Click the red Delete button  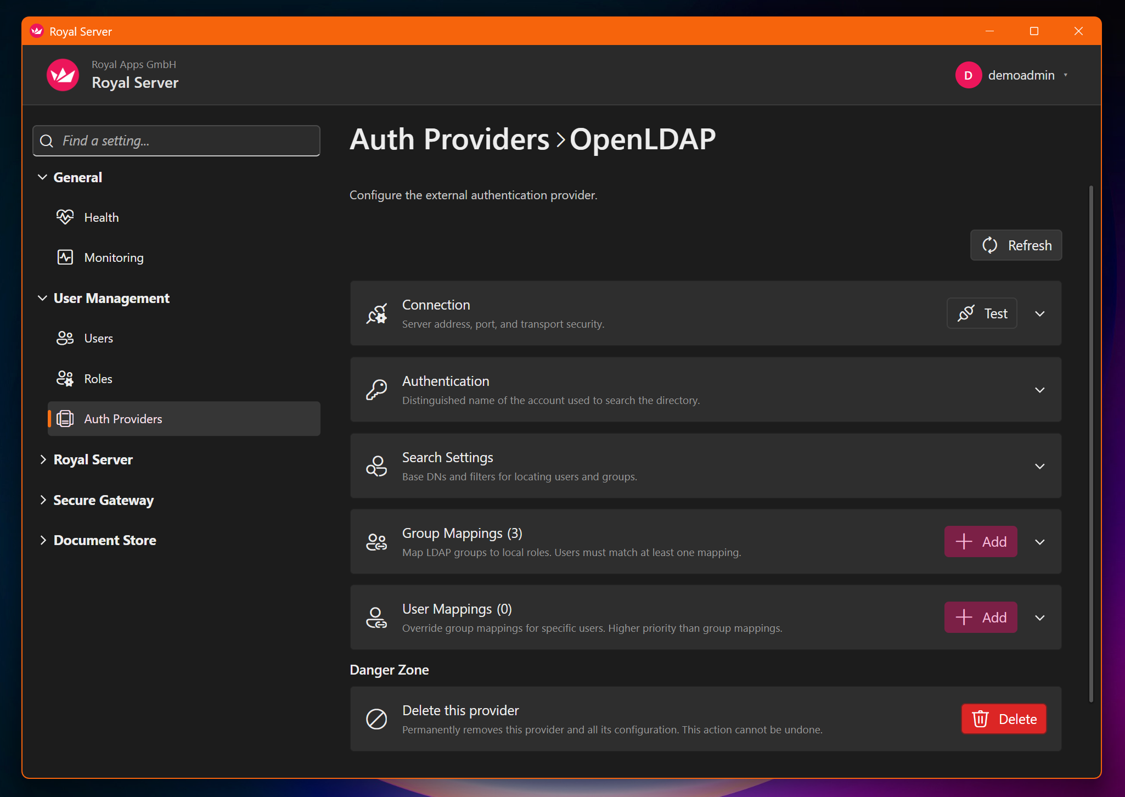coord(1004,719)
